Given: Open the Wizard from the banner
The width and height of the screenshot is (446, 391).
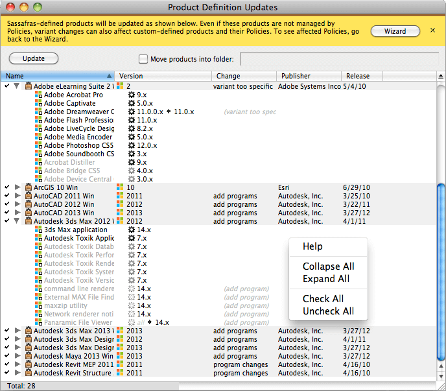Looking at the screenshot, I should click(395, 31).
